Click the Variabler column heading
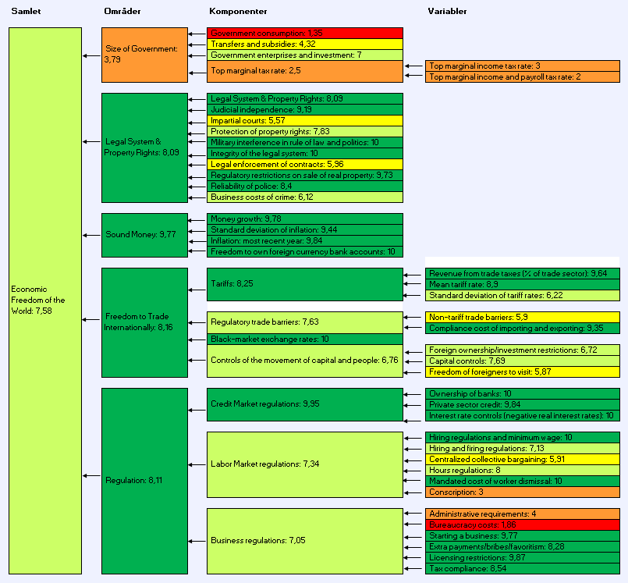The height and width of the screenshot is (583, 628). click(x=448, y=12)
